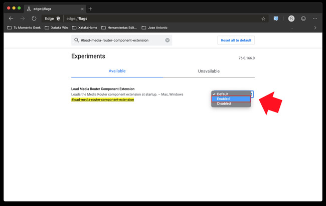Click the browser back arrow
The image size is (326, 206).
(x=11, y=18)
